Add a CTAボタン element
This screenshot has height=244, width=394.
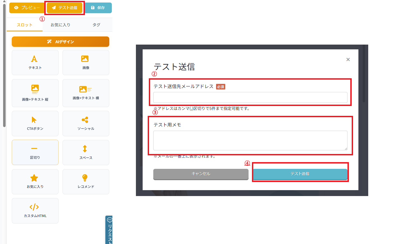pyautogui.click(x=35, y=123)
